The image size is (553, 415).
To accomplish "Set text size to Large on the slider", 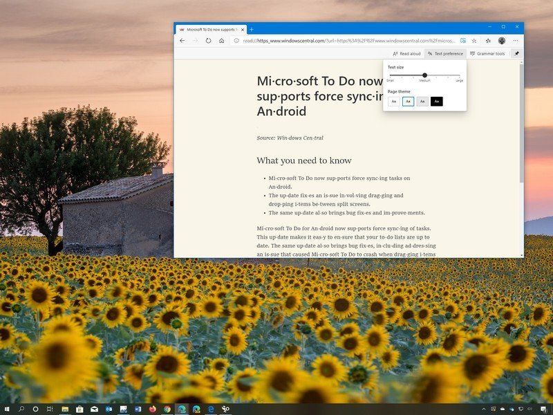I will click(459, 75).
